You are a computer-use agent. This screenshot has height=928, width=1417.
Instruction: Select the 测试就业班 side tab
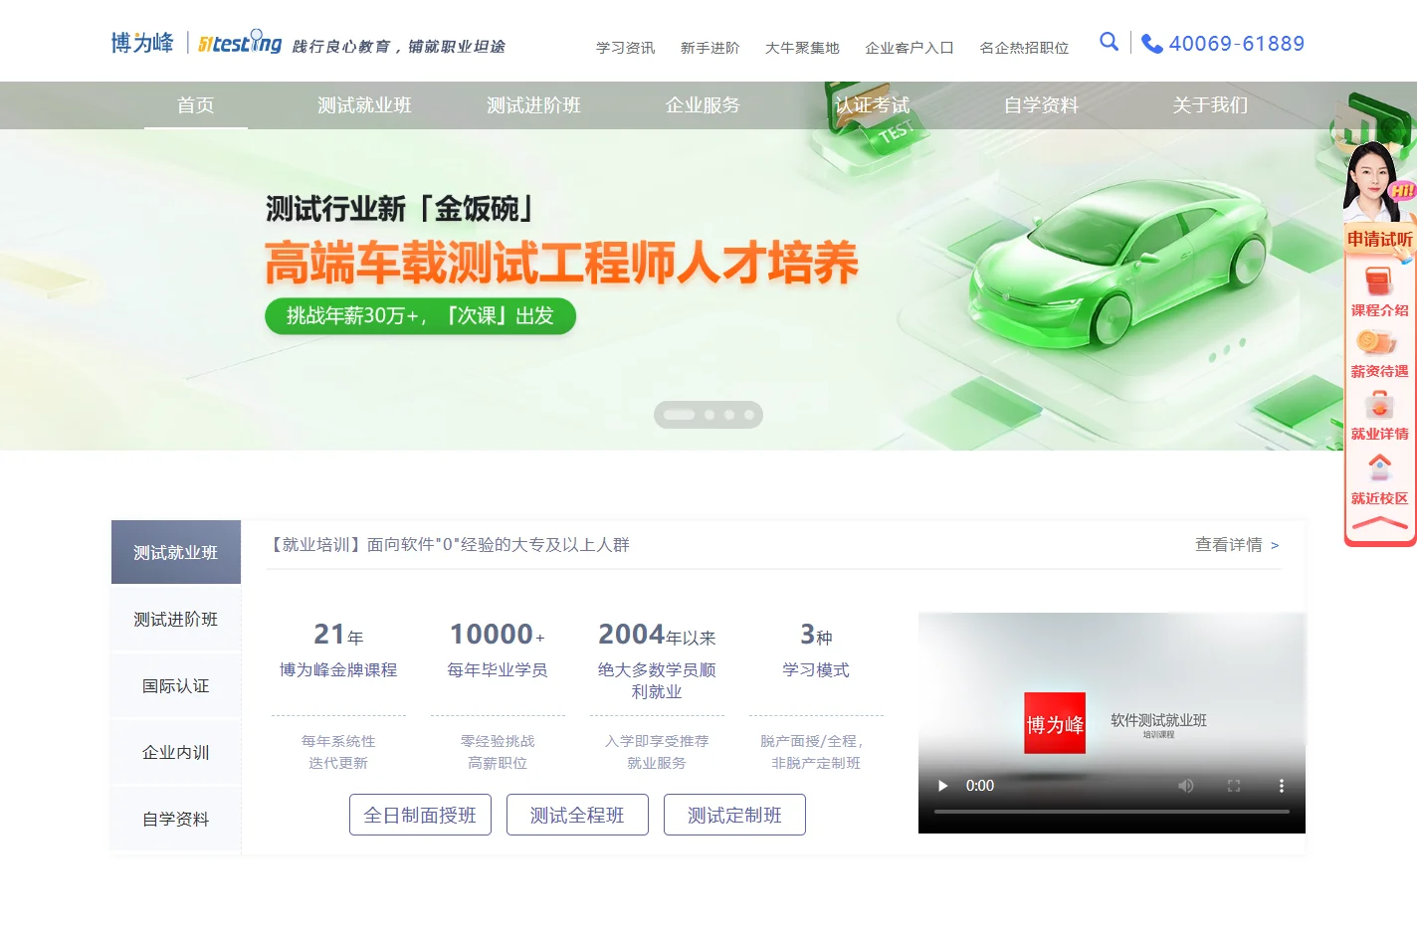[x=176, y=552]
